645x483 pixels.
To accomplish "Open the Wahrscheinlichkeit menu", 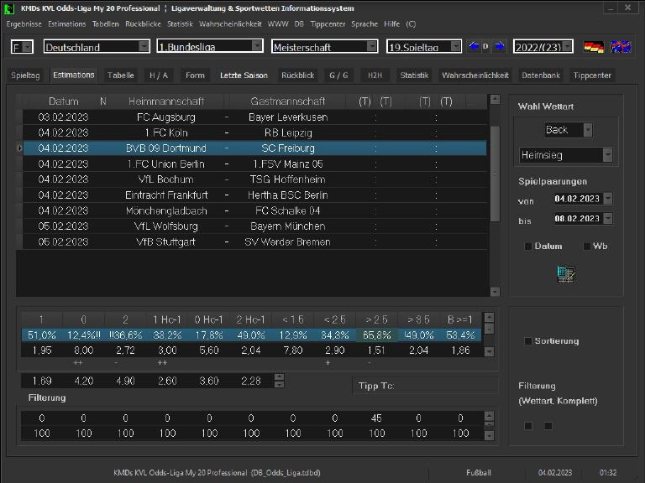I will pos(230,23).
